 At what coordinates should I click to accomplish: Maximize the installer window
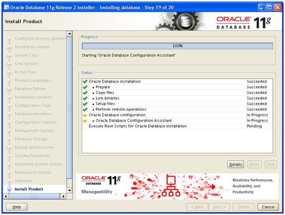(x=270, y=7)
